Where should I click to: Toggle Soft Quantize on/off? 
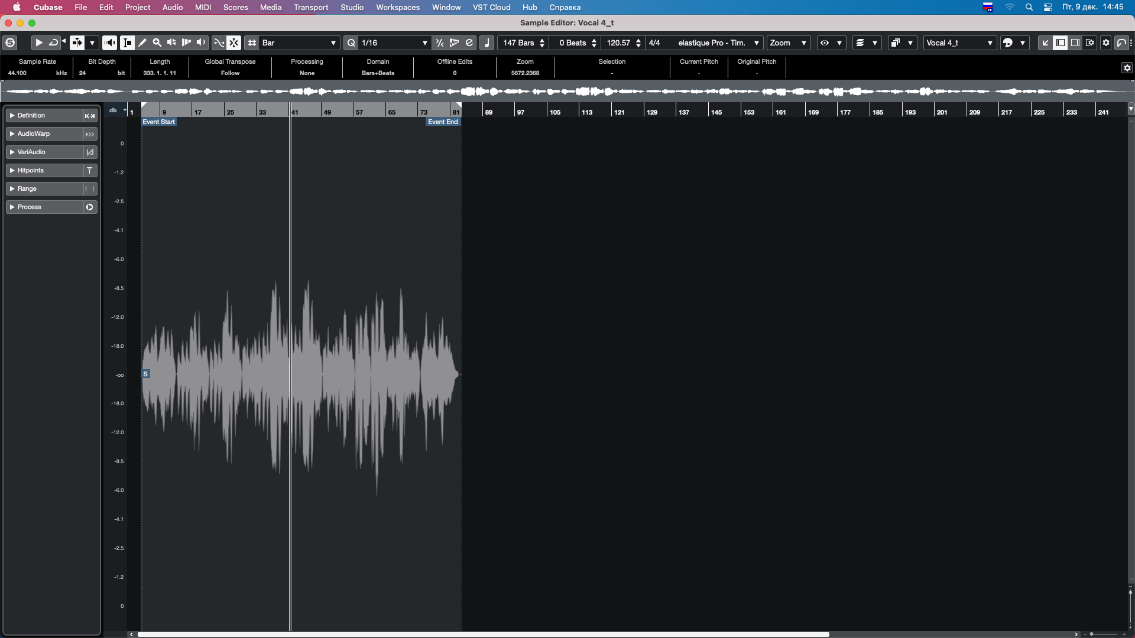coord(439,43)
